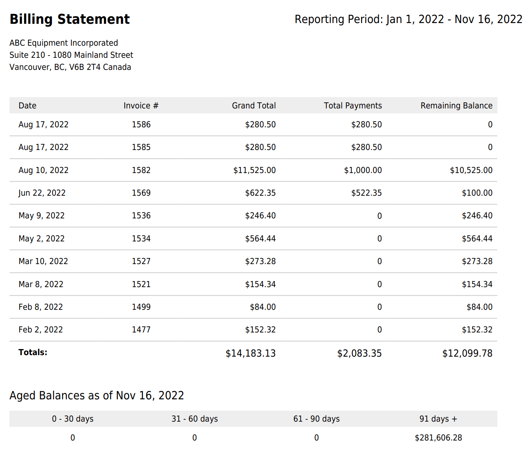Click the Billing Statement title
Viewport: 531px width, 456px height.
click(x=69, y=19)
